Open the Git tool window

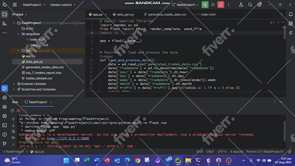5,143
